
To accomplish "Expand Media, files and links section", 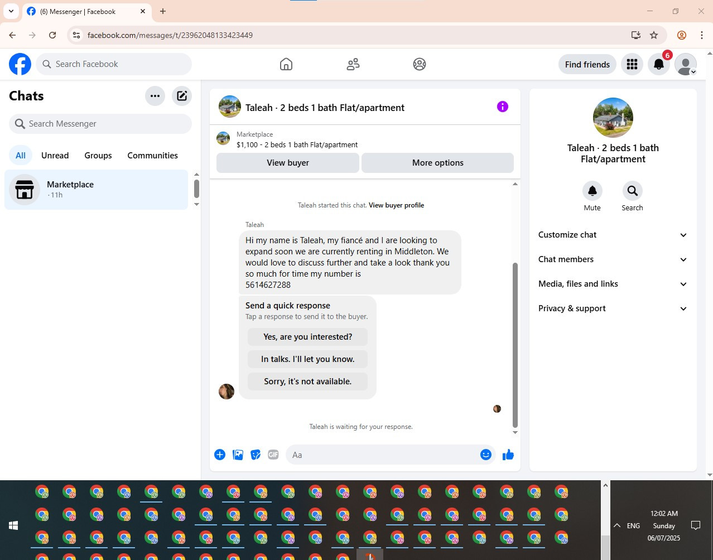I will coord(613,284).
